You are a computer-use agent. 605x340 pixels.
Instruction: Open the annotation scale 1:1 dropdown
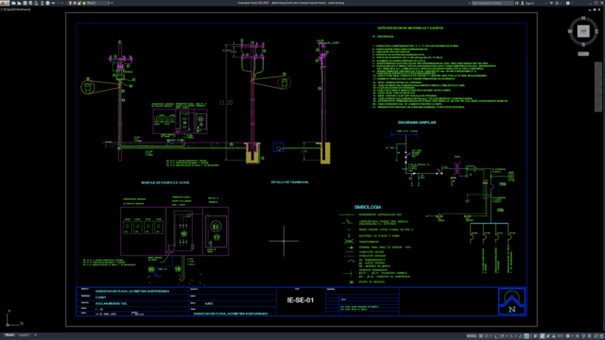(560, 336)
